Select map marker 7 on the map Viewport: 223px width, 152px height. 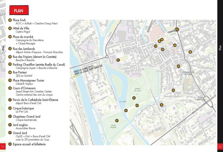pyautogui.click(x=190, y=52)
